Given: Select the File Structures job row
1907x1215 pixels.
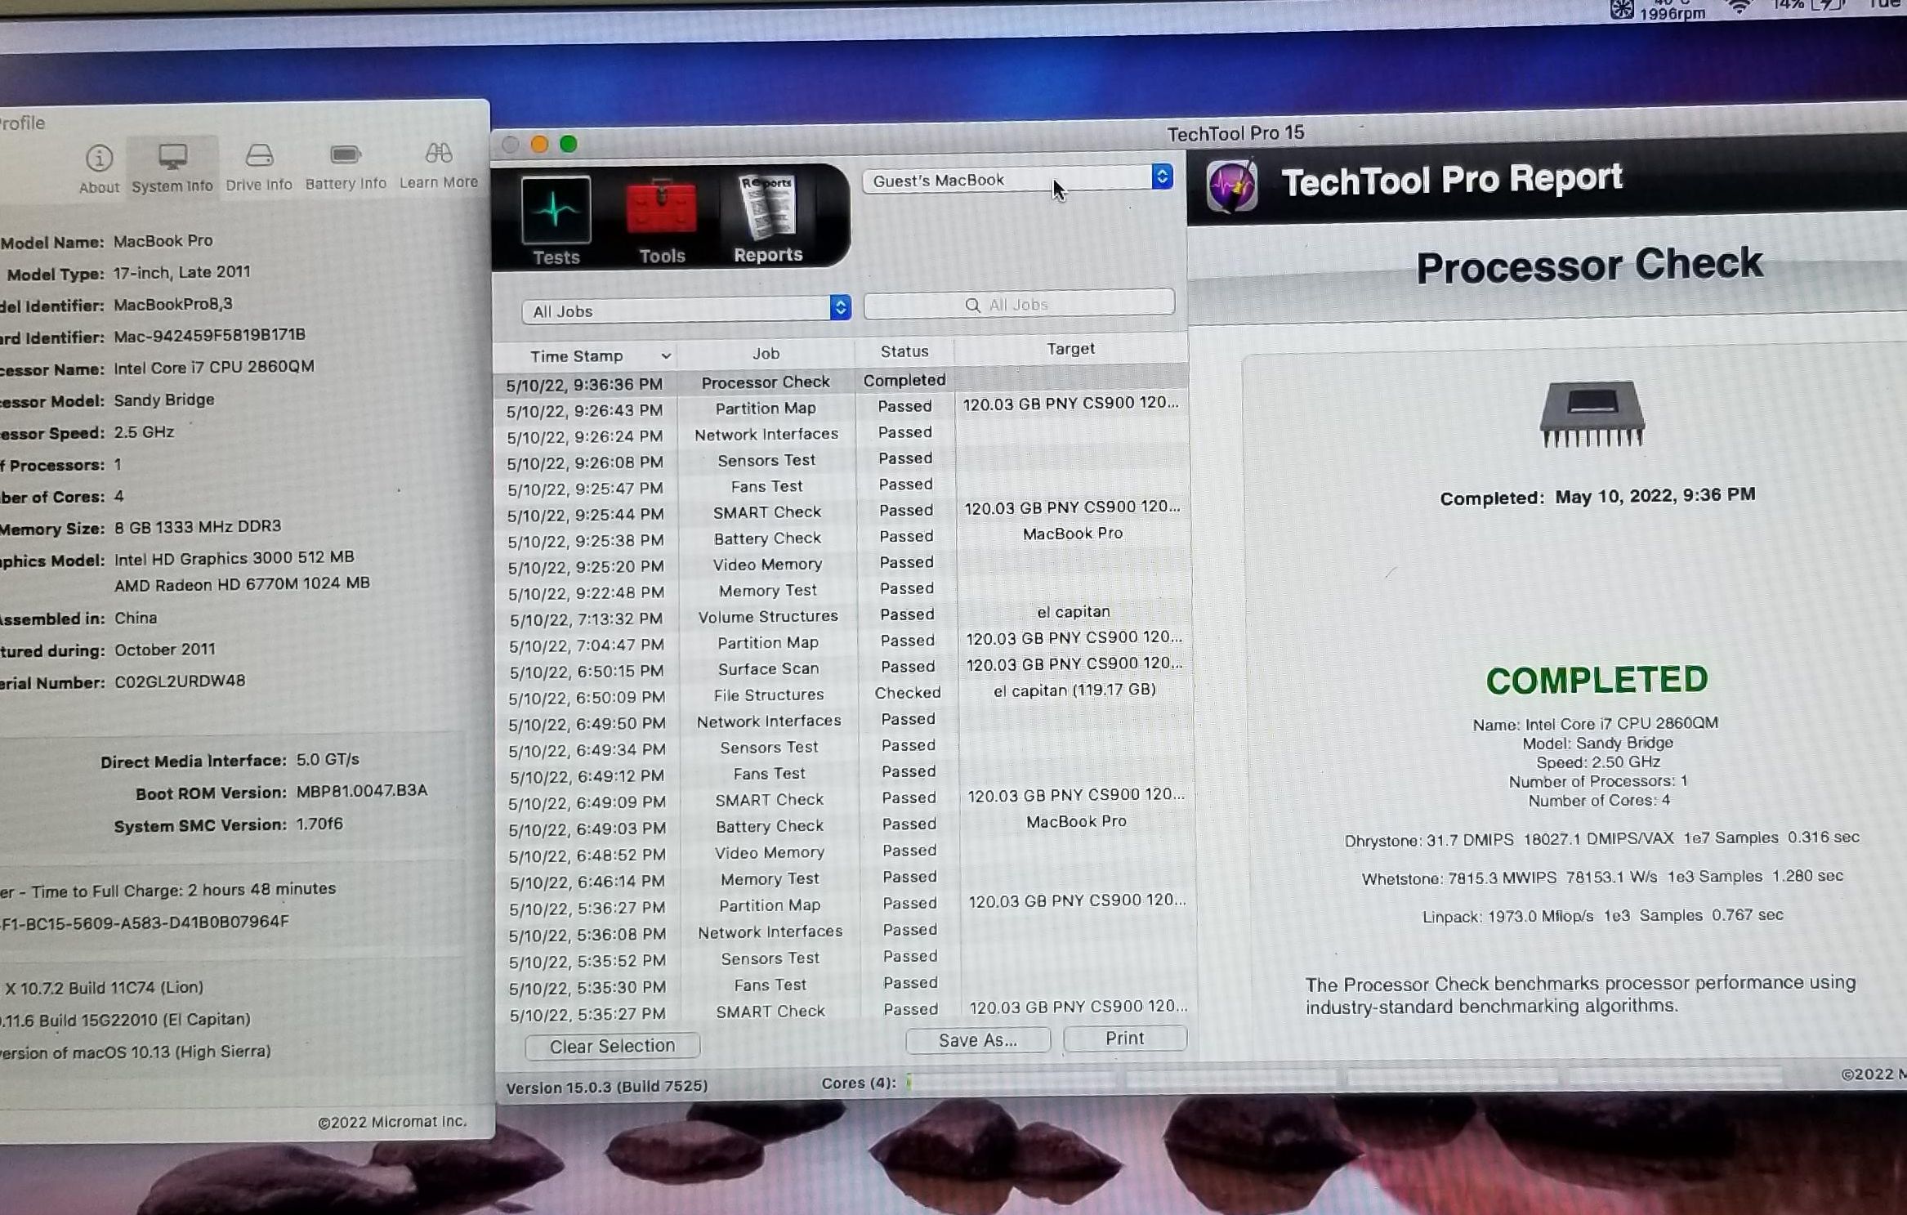Looking at the screenshot, I should (844, 694).
